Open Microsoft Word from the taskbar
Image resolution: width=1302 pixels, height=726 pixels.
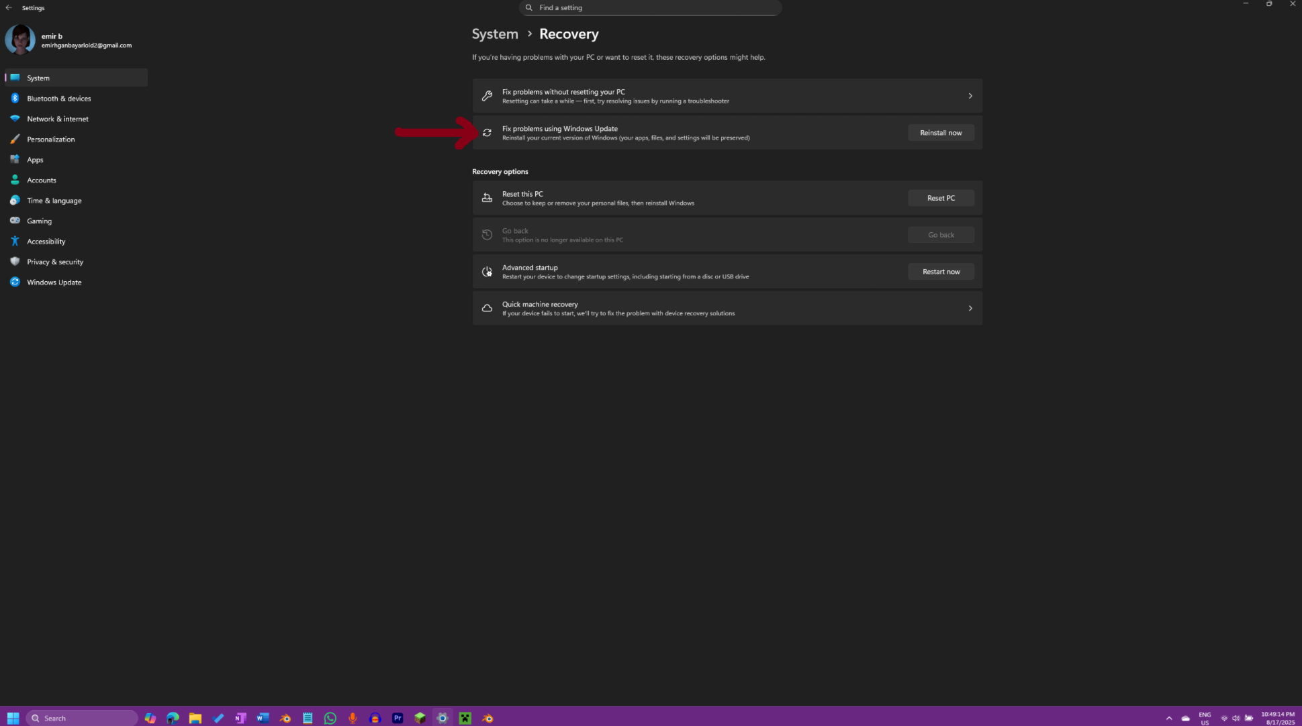pyautogui.click(x=263, y=718)
